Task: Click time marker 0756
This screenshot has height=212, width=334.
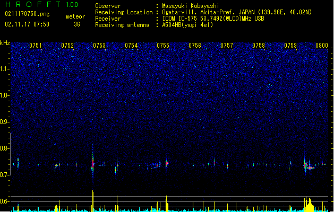Action: click(x=195, y=46)
